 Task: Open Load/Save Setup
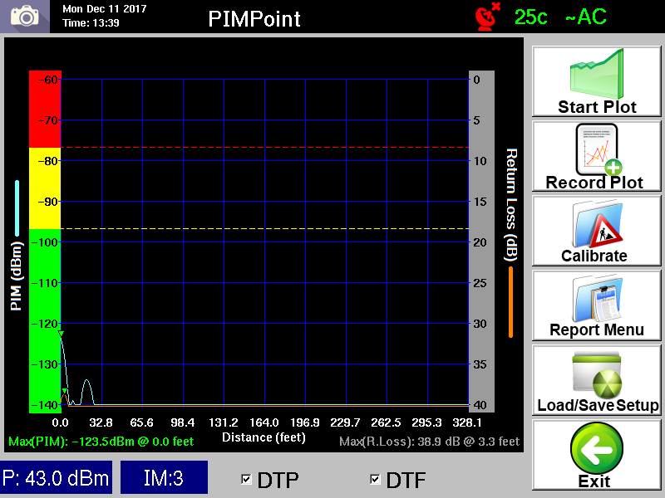[x=596, y=380]
